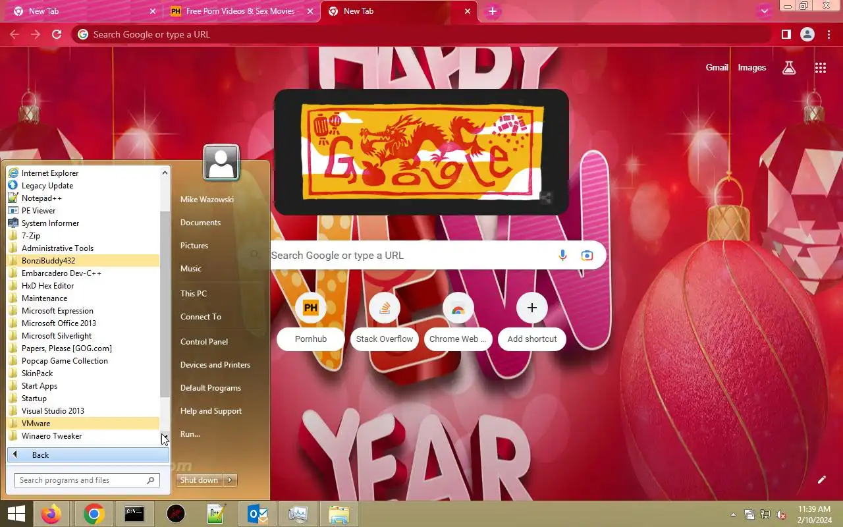Close the active New Tab

pyautogui.click(x=468, y=11)
